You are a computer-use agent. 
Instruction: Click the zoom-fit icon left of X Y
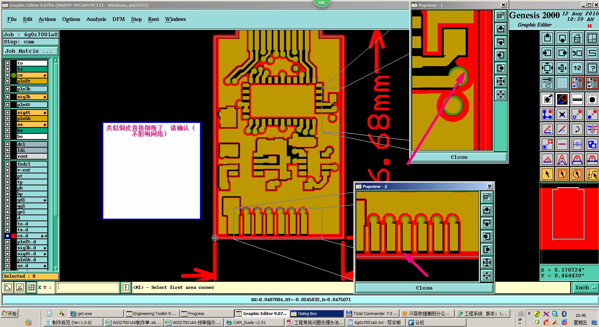[x=7, y=287]
